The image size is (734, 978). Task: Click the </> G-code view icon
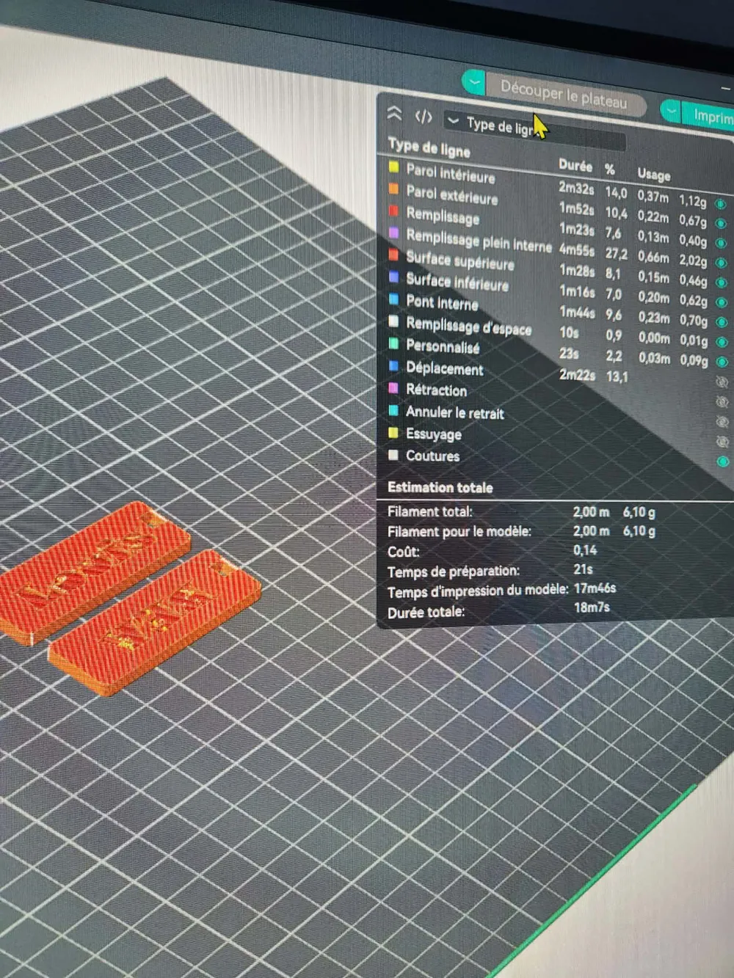pos(424,117)
